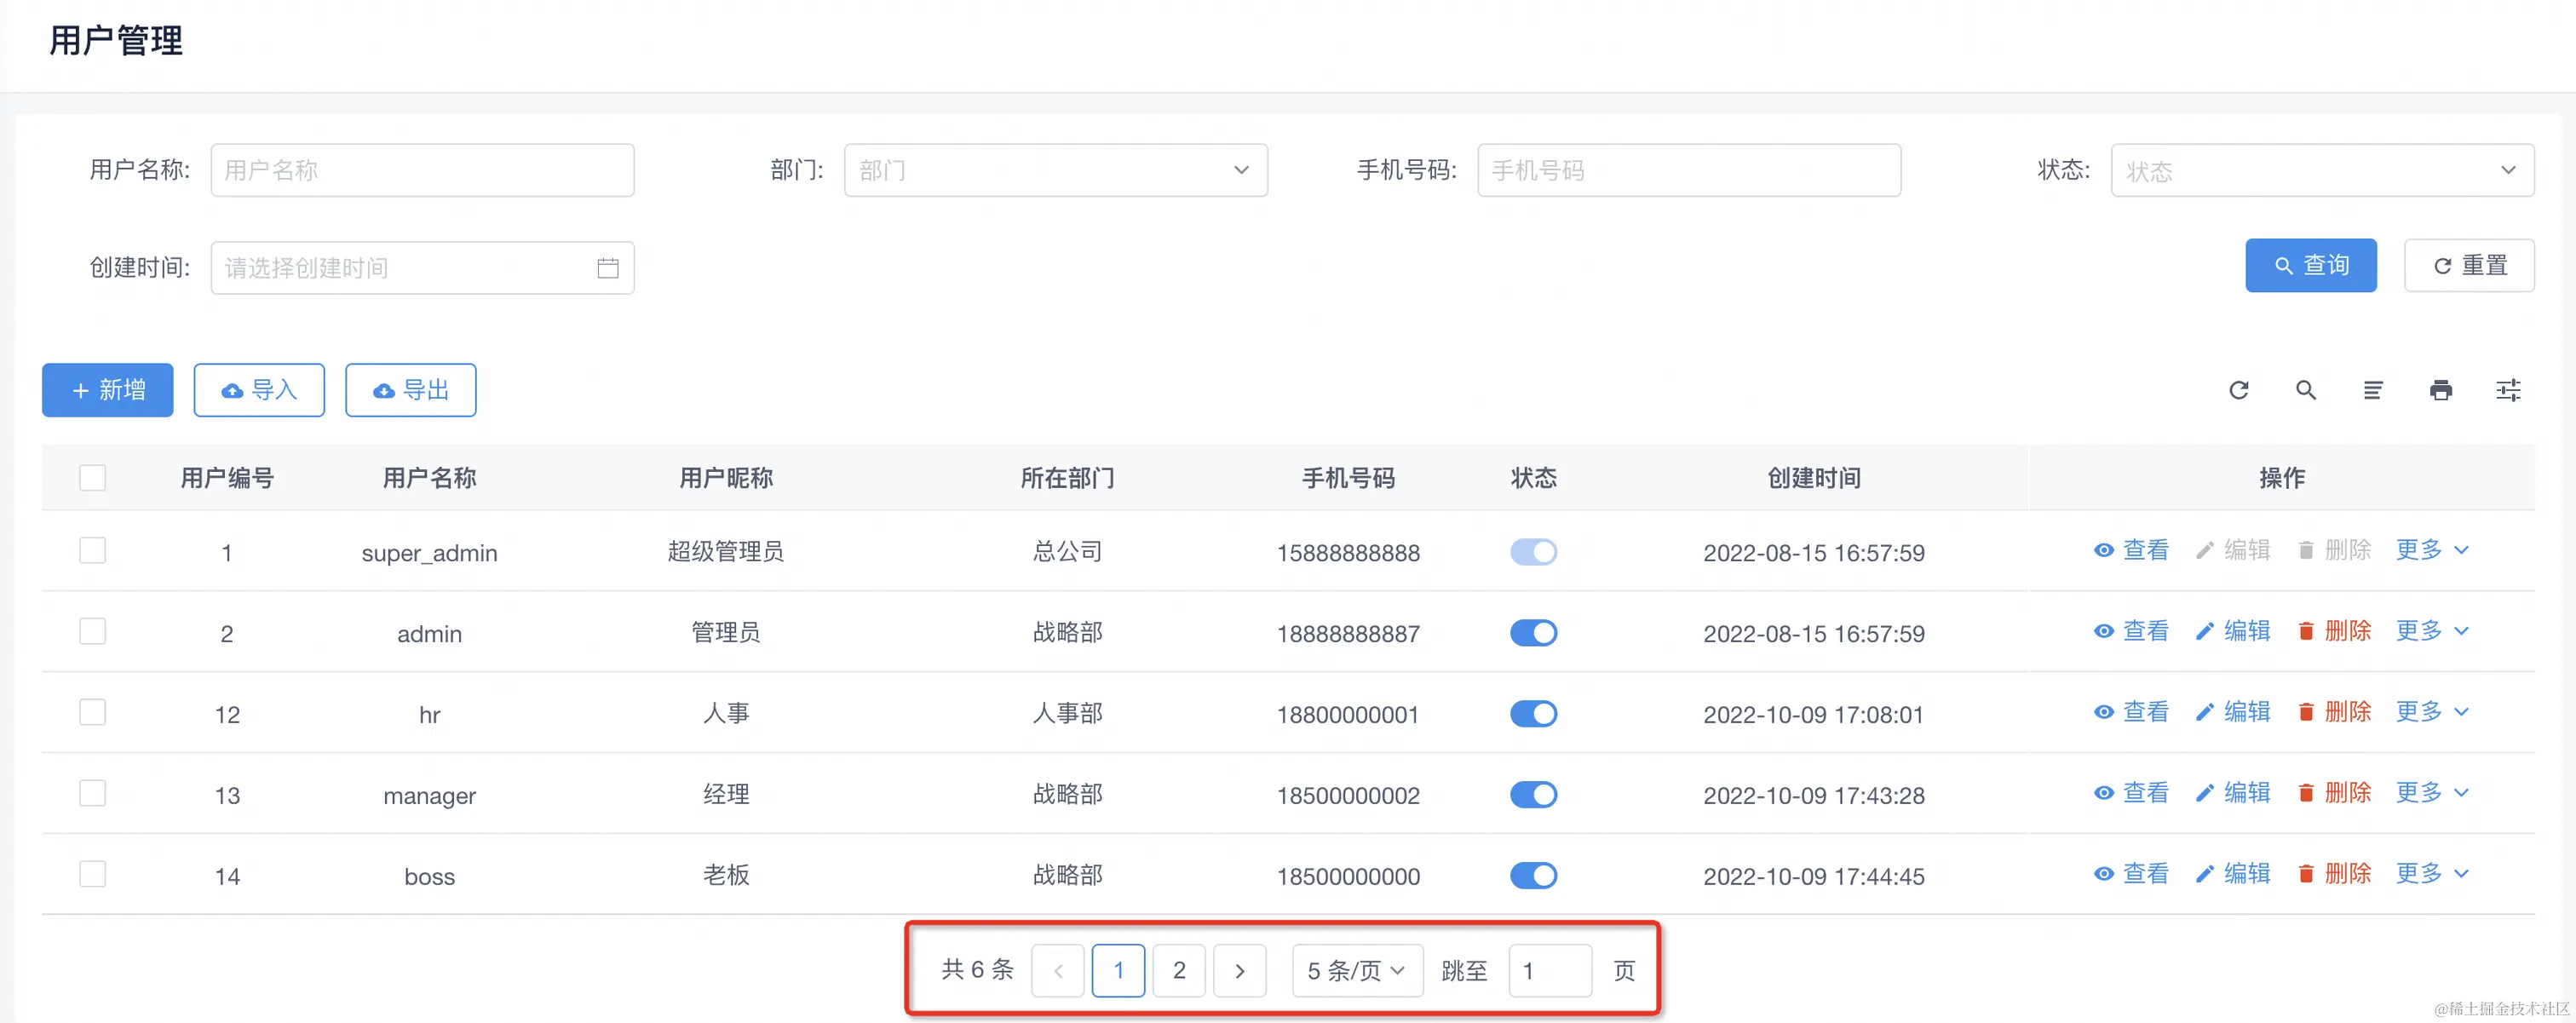Go to page 2 in pagination
Screen dimensions: 2576x1023
tap(1178, 970)
